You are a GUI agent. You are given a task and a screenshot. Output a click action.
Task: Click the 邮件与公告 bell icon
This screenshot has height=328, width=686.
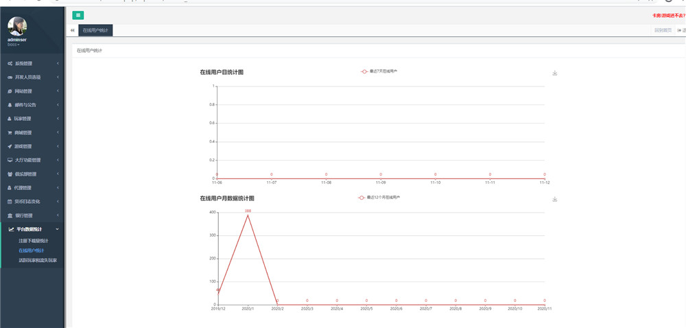[x=10, y=105]
